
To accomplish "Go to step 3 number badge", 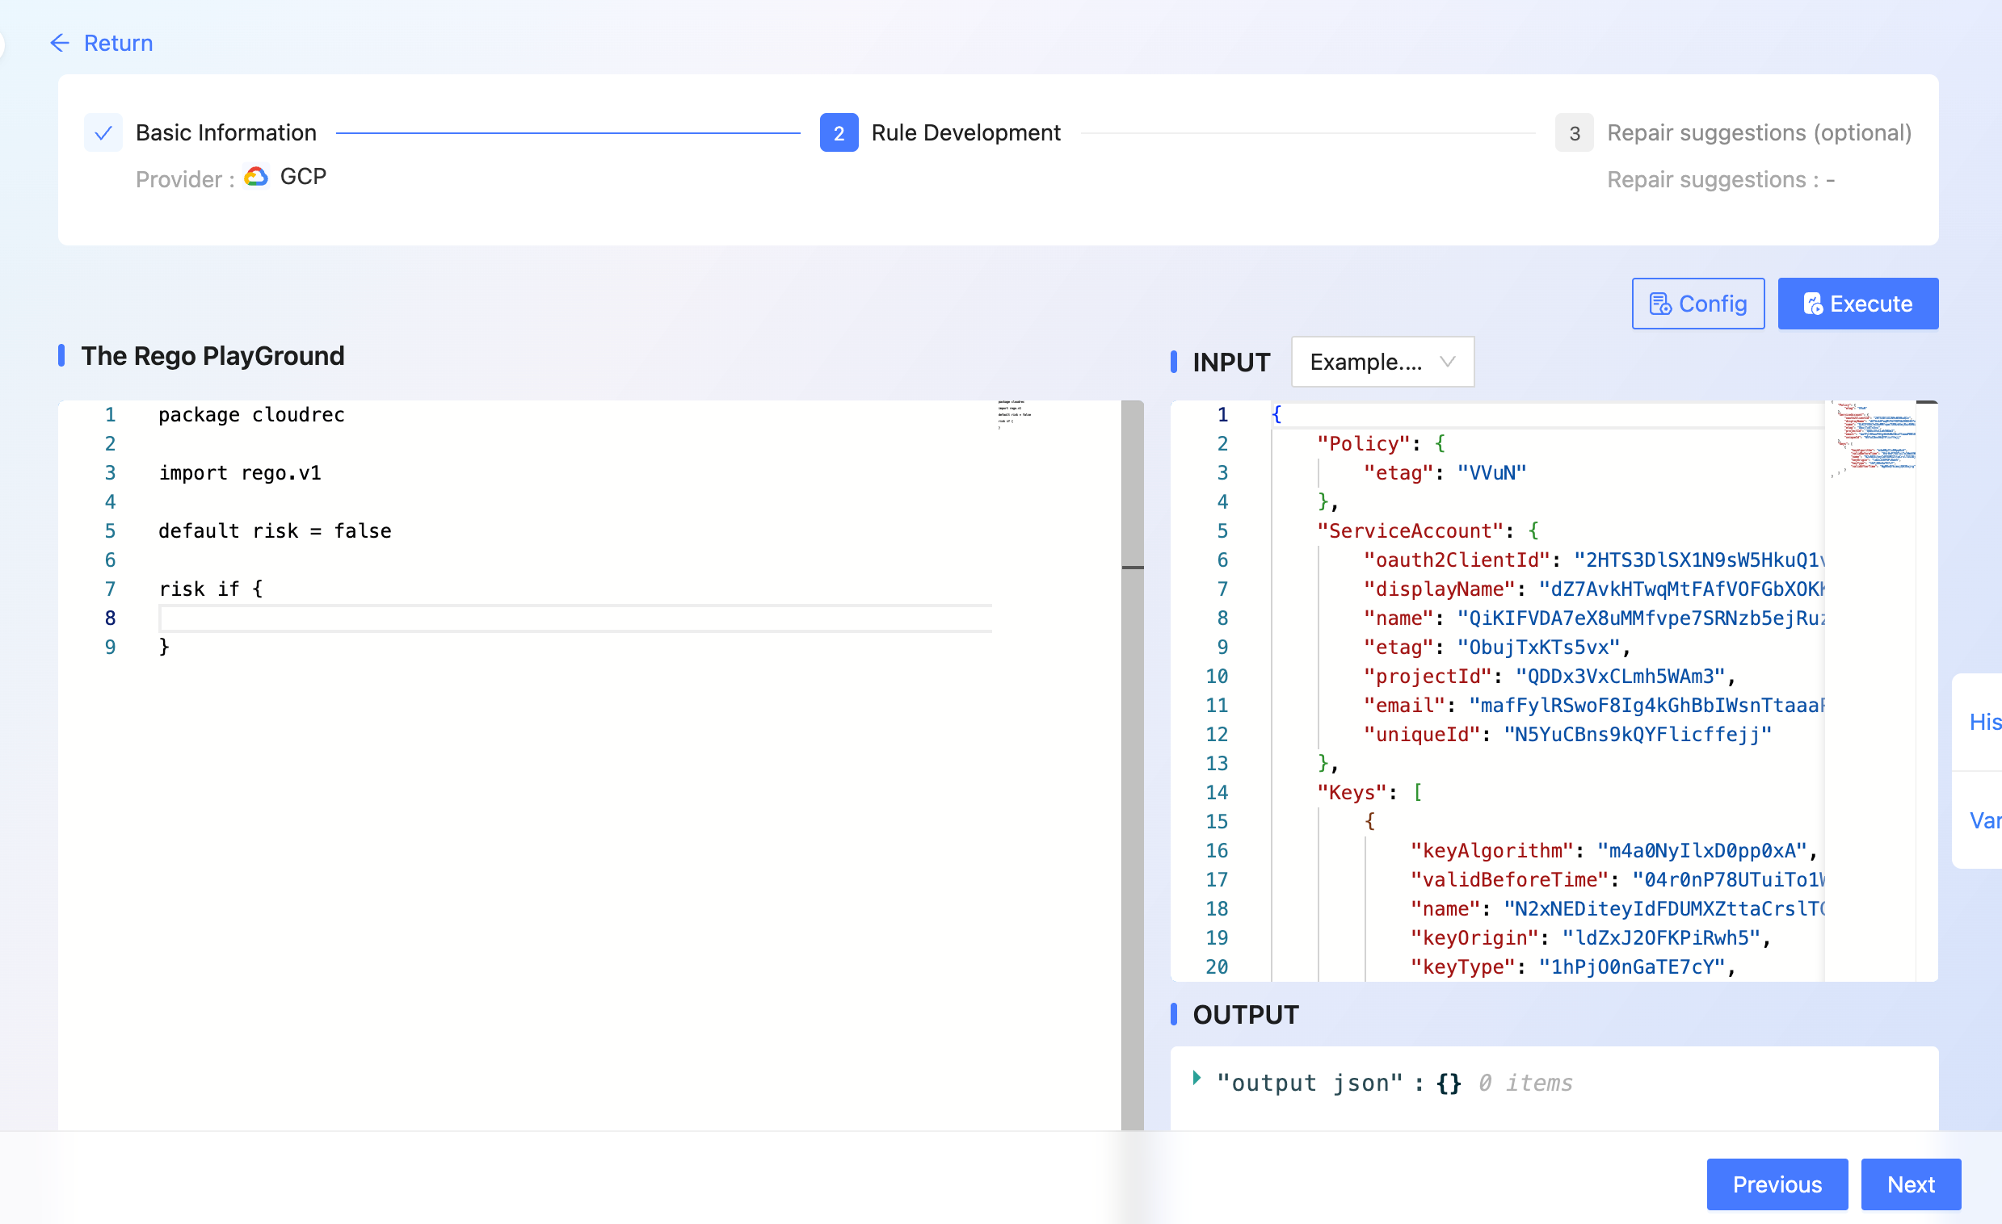I will 1574,133.
